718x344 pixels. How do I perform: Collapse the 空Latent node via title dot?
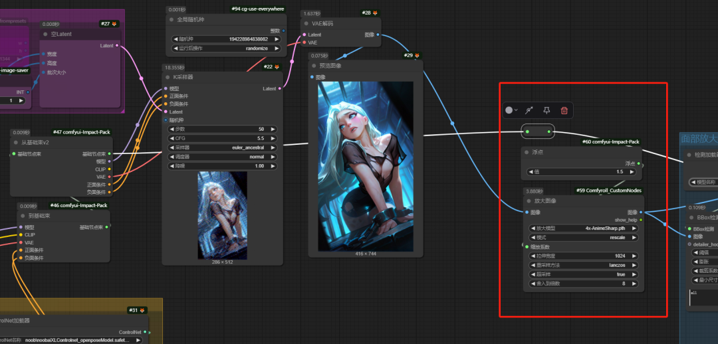coord(45,34)
